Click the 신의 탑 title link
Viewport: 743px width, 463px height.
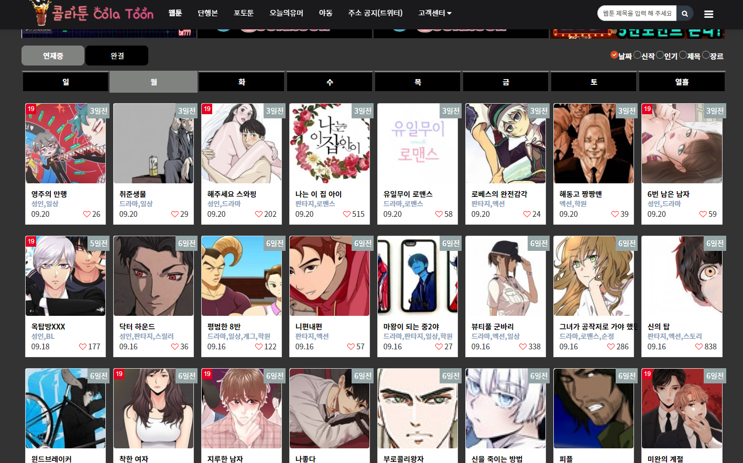pos(658,327)
